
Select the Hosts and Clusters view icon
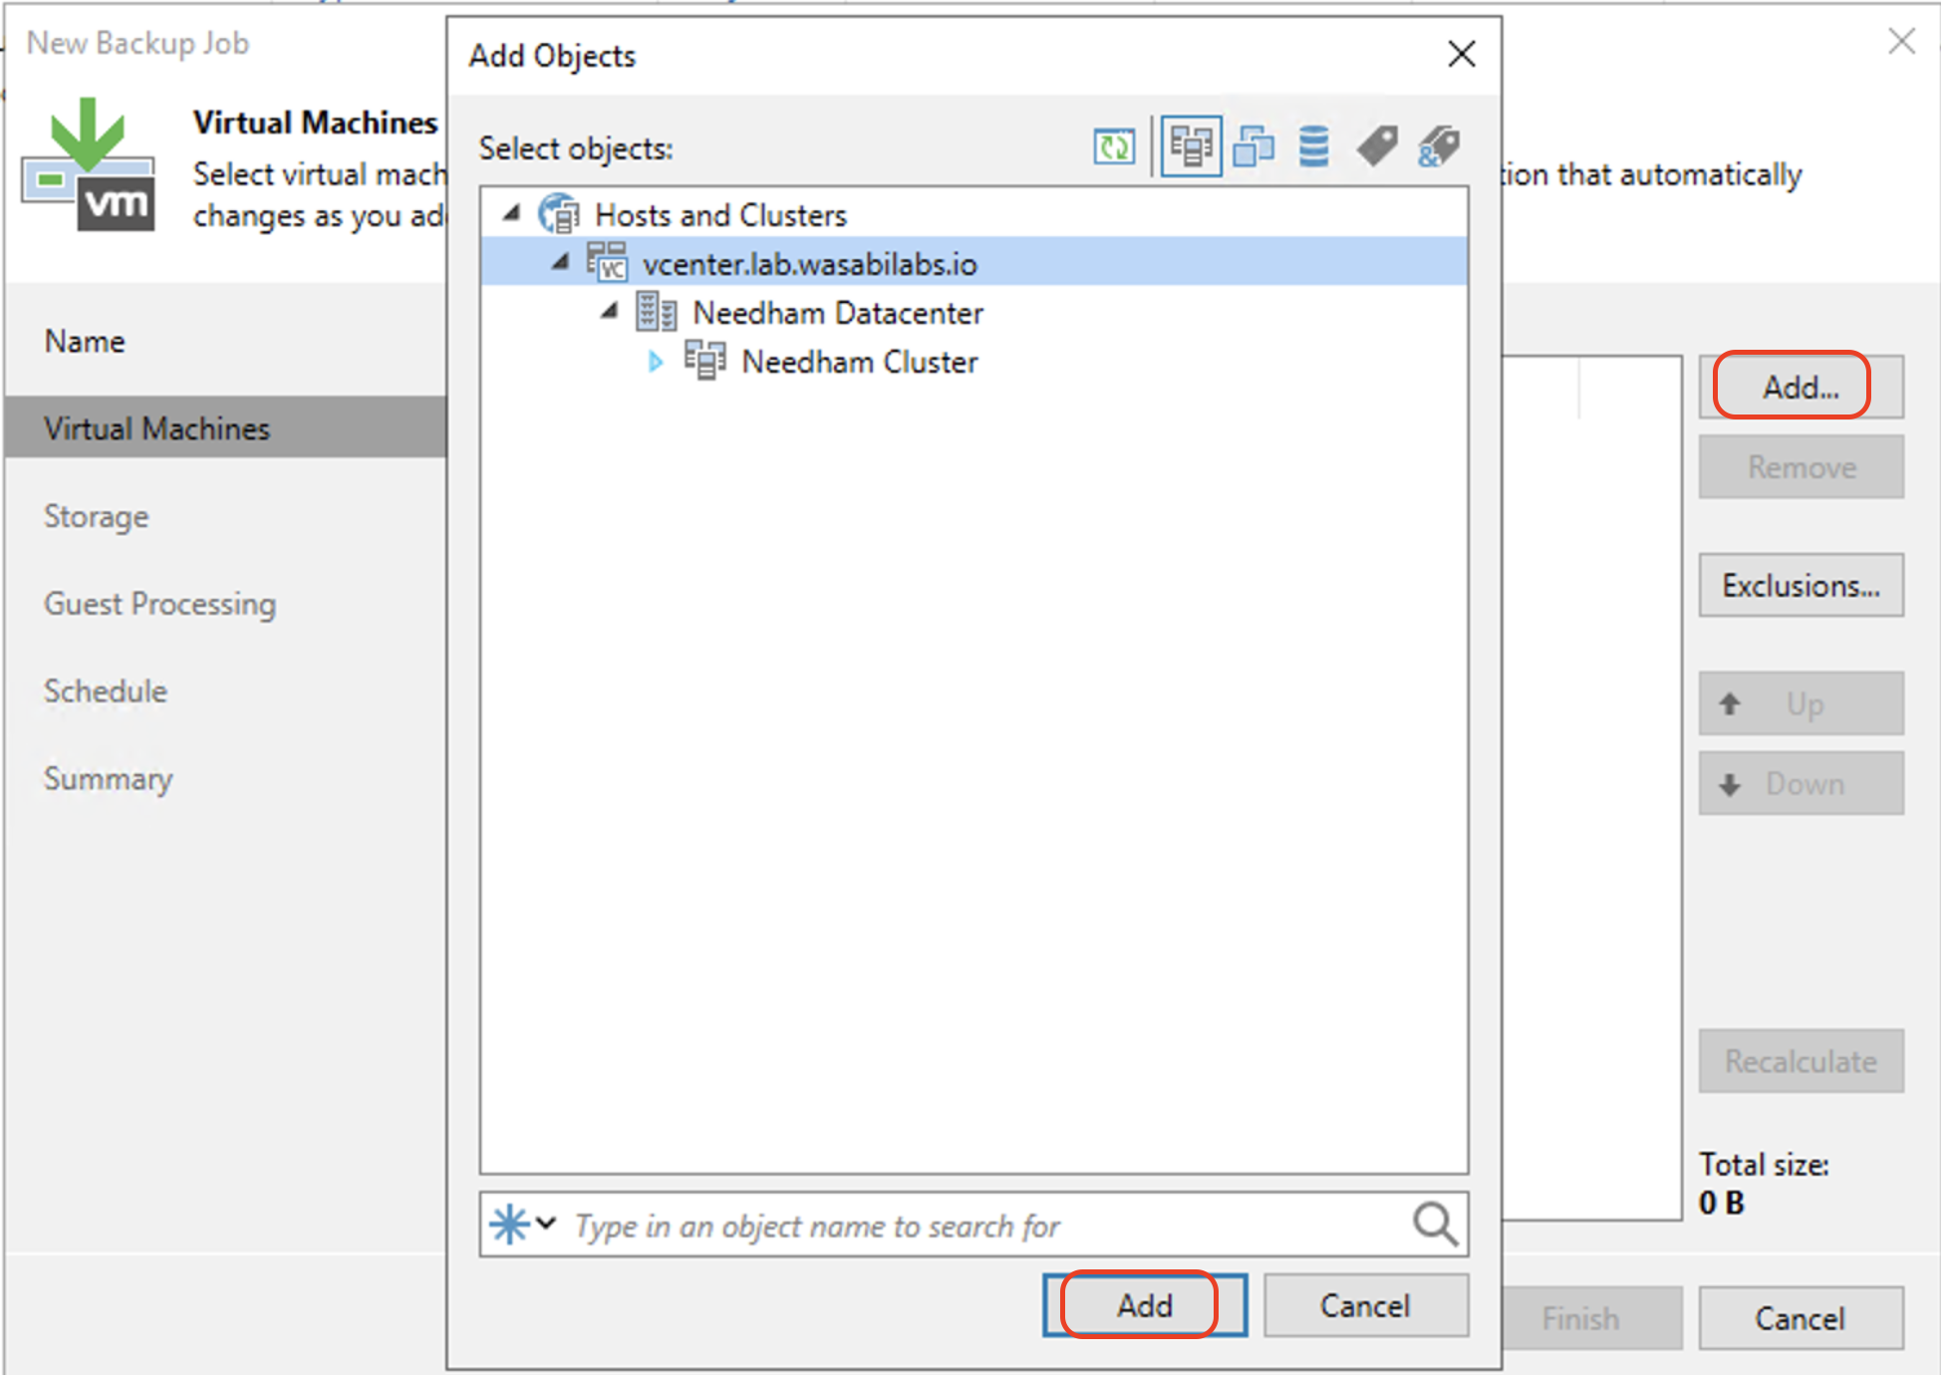1191,147
